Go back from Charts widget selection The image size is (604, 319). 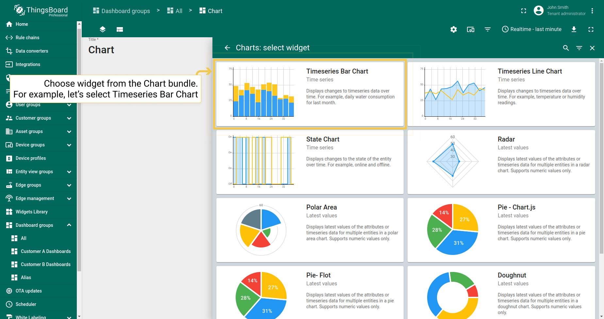click(227, 48)
